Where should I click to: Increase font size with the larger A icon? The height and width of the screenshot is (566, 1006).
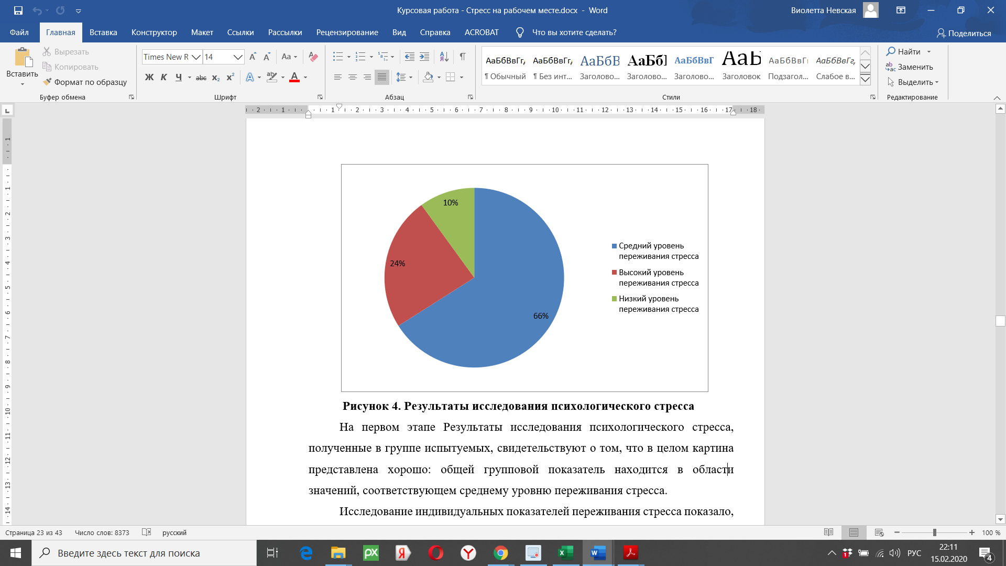coord(253,57)
